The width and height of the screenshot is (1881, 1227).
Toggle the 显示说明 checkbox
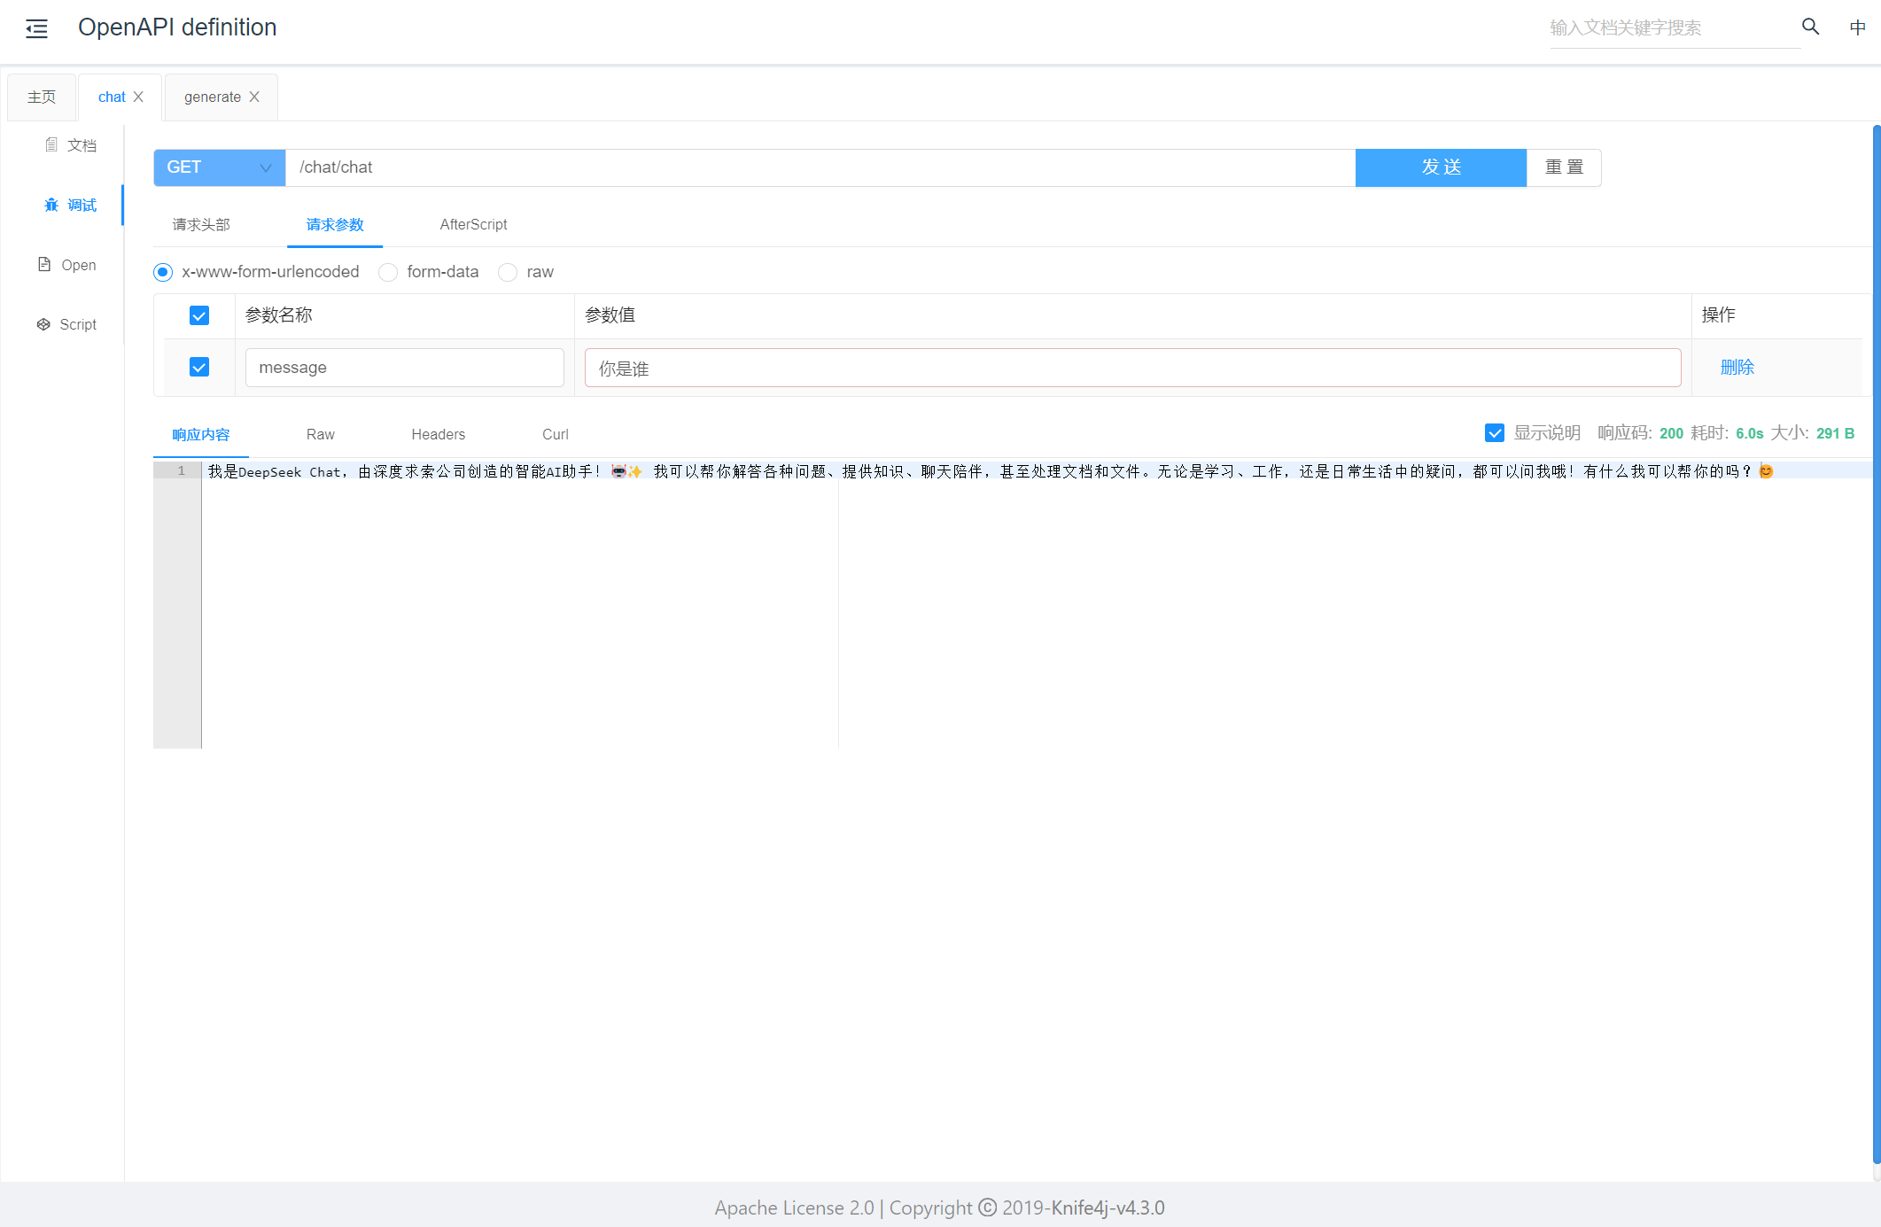[x=1494, y=433]
